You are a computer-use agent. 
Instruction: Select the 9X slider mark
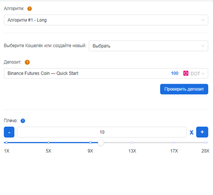coord(90,142)
